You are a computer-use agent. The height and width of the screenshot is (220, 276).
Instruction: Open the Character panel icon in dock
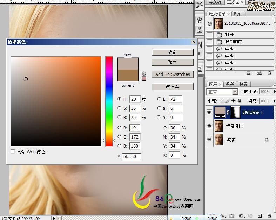pos(200,45)
